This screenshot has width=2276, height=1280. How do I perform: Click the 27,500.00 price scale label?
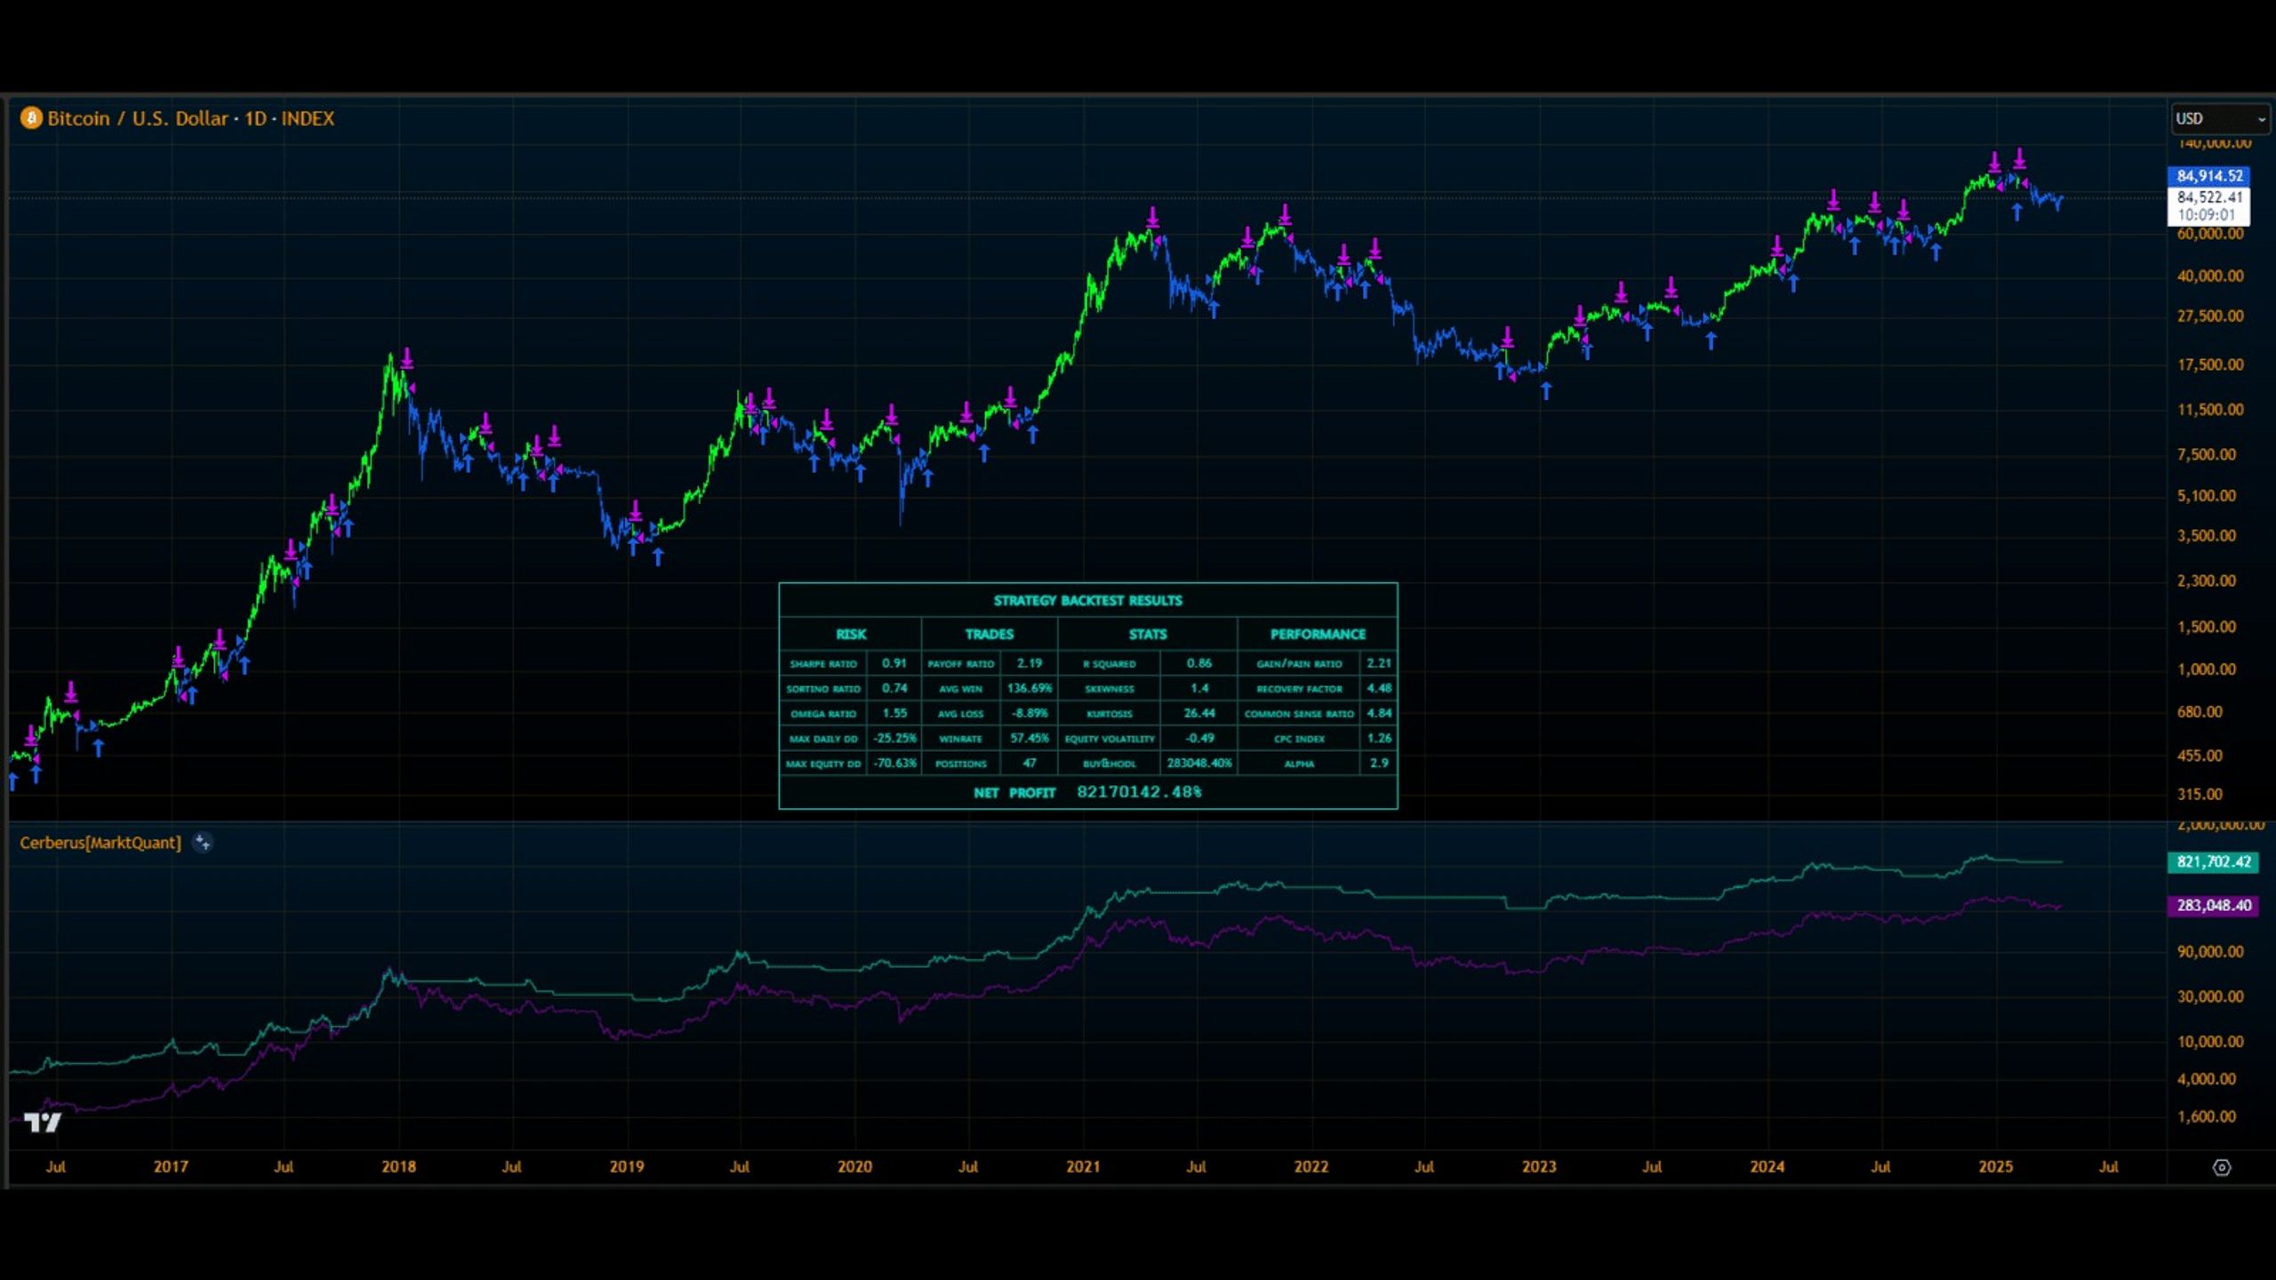coord(2210,316)
